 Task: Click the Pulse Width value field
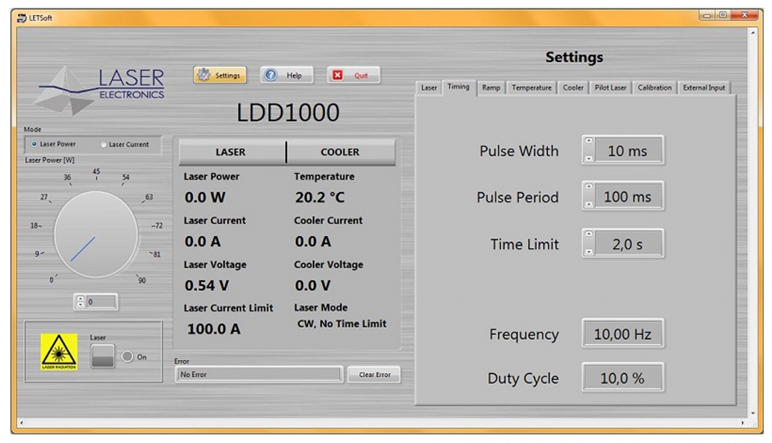pyautogui.click(x=627, y=151)
